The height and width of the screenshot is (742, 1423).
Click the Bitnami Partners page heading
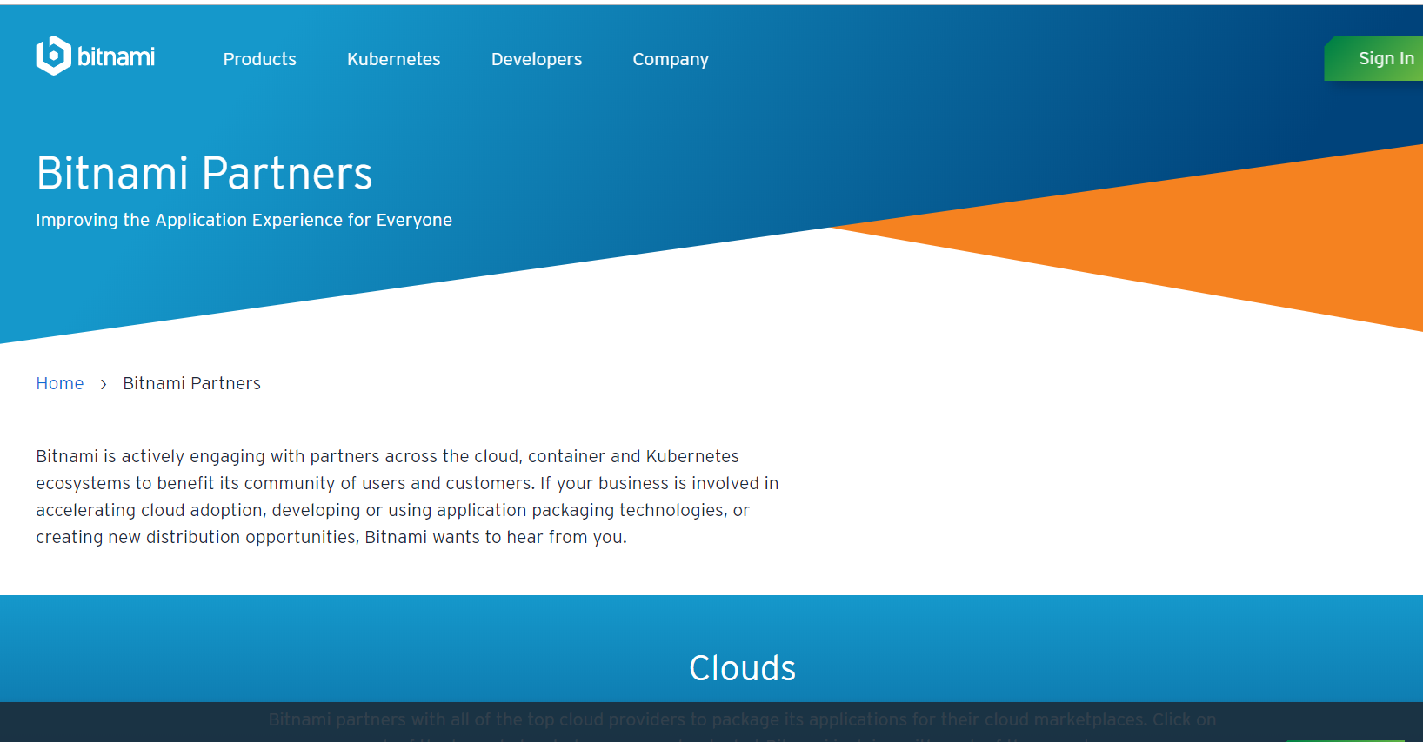(204, 173)
